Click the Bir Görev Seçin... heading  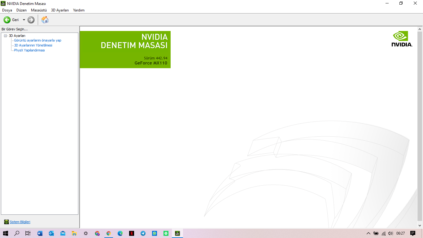(15, 29)
